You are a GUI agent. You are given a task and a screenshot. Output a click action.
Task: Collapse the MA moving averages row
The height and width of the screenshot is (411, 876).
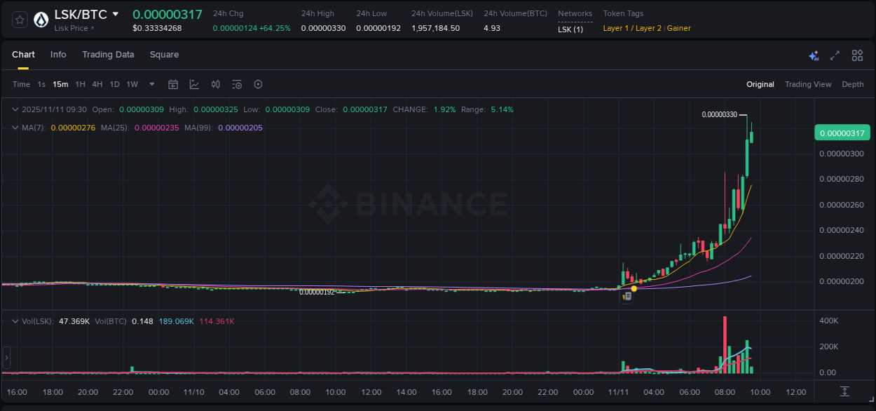(15, 128)
